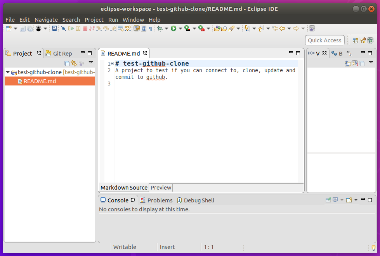This screenshot has height=256, width=380.
Task: Click the Open Type icon
Action: [x=217, y=28]
